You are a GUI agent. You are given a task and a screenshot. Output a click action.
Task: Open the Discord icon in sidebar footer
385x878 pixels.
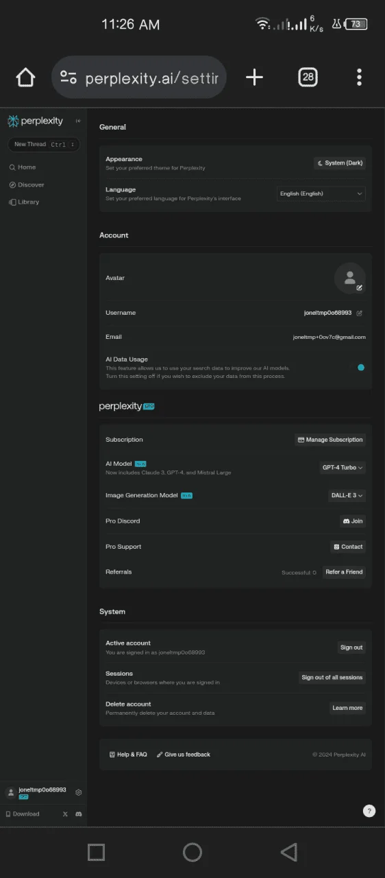[79, 814]
